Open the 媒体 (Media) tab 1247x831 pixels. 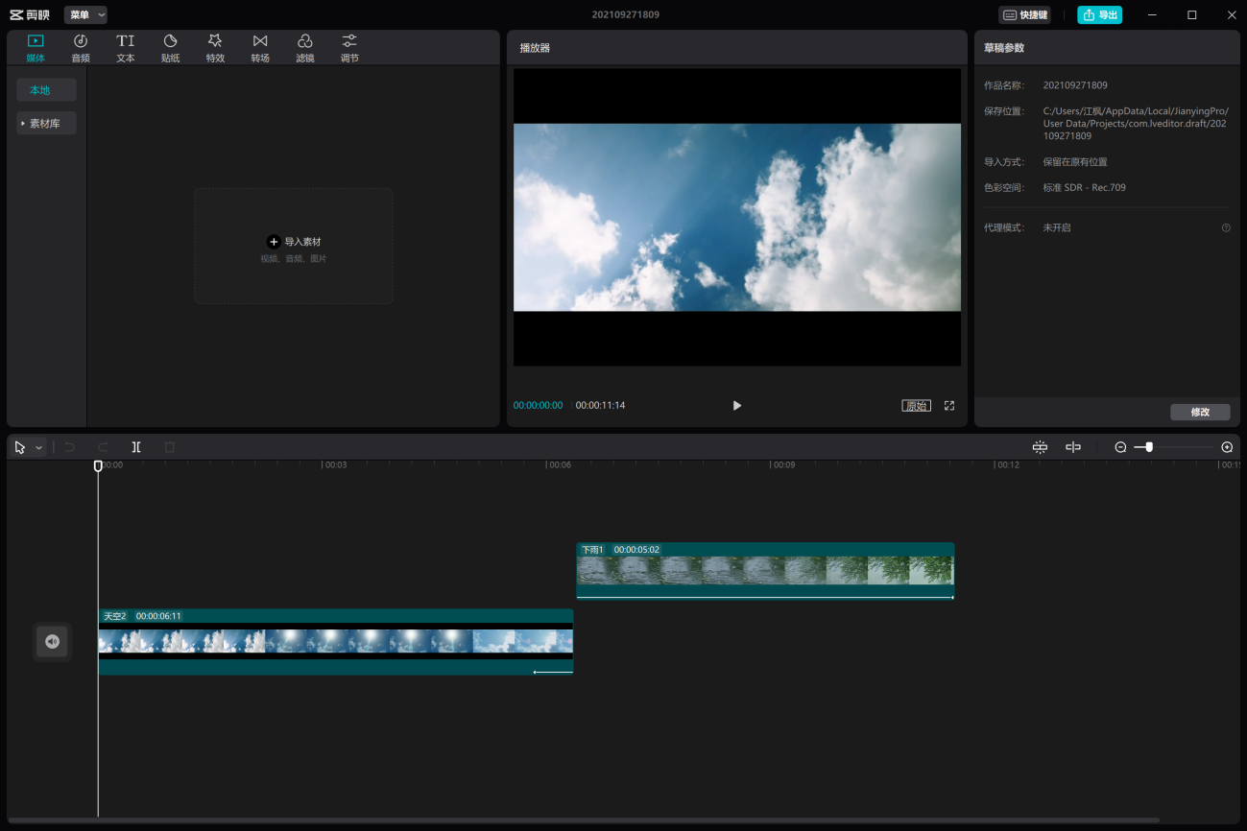click(x=36, y=48)
